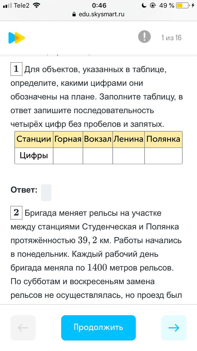
Task: Select the empty cell under 'Полянка'
Action: tap(163, 156)
